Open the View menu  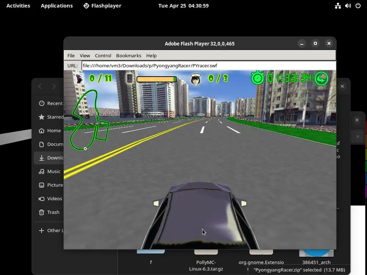coord(85,56)
